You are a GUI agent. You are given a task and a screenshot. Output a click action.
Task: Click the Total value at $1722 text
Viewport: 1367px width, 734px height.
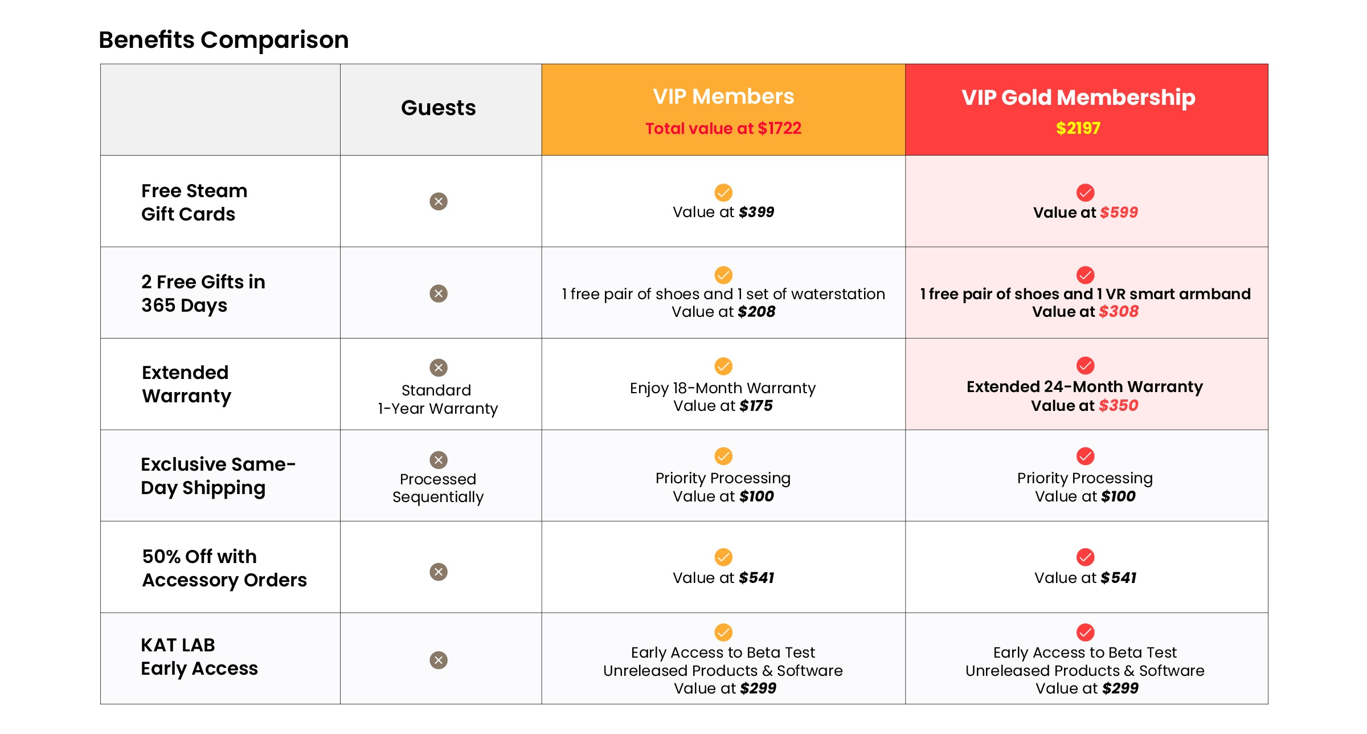click(x=723, y=128)
